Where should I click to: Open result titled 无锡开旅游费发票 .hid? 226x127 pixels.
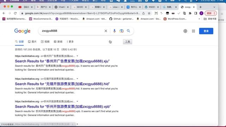63,84
